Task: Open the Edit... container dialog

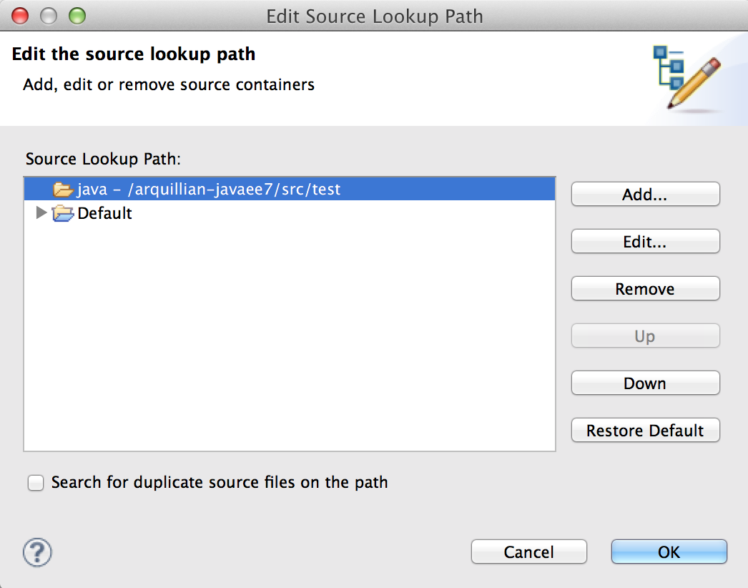Action: [x=645, y=242]
